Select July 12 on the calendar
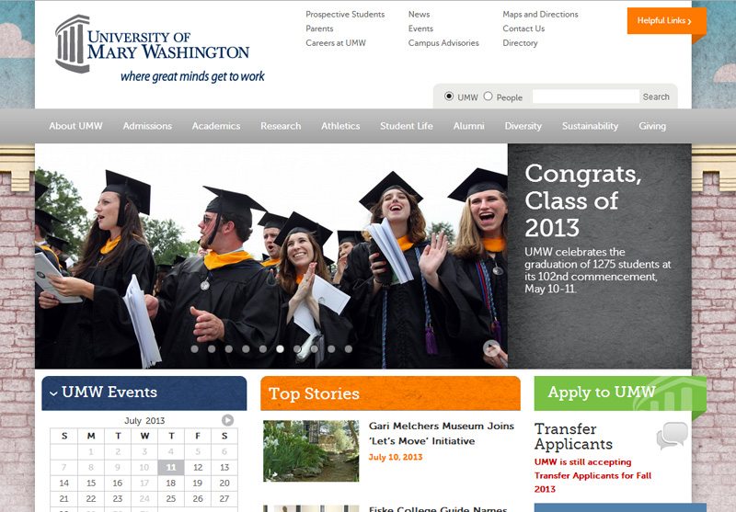This screenshot has height=512, width=736. point(198,468)
